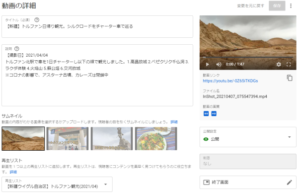Click the 動画リンク label above the URL
Viewport: 298px width, 195px height.
click(x=211, y=75)
